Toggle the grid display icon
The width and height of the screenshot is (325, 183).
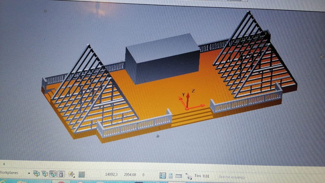(x=81, y=174)
